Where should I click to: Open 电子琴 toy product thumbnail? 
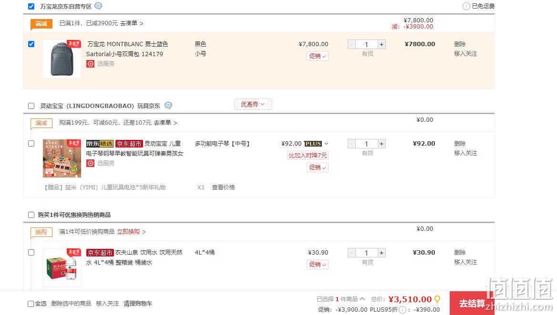pos(62,158)
